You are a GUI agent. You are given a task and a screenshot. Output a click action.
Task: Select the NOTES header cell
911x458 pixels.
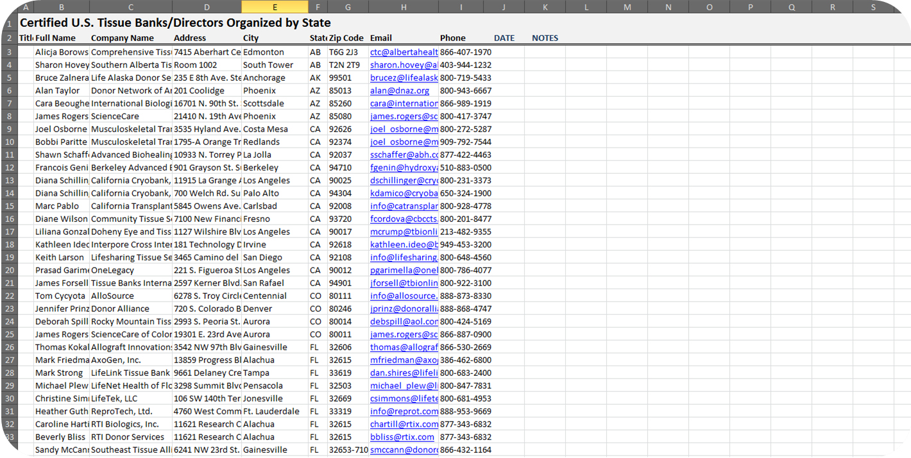point(545,38)
